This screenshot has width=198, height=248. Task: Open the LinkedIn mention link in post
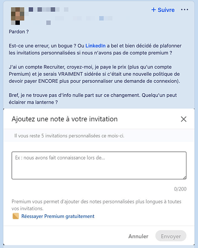pyautogui.click(x=95, y=46)
